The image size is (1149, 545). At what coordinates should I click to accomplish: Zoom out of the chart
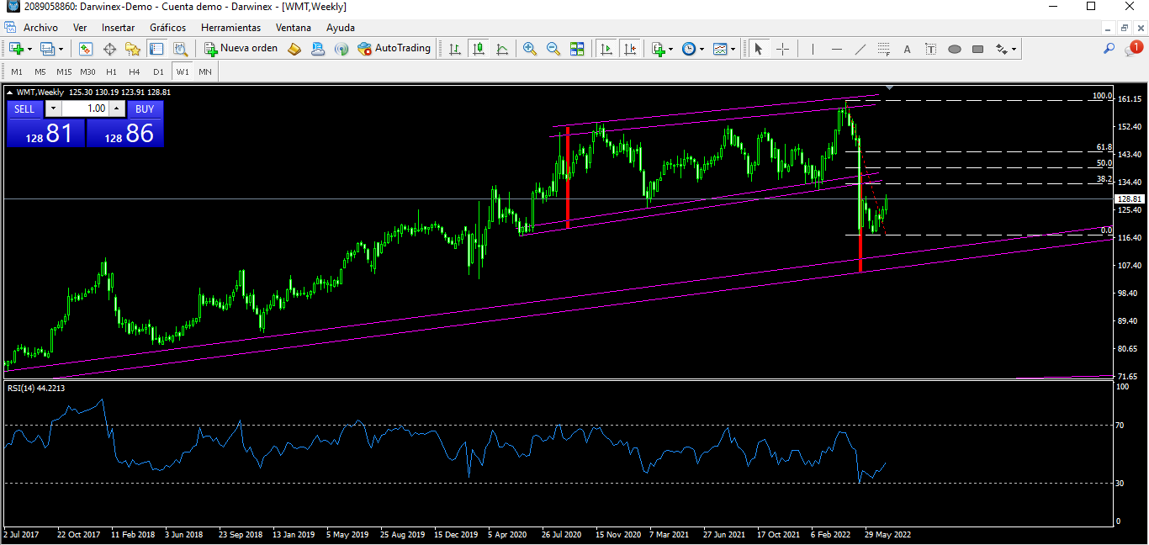(553, 49)
